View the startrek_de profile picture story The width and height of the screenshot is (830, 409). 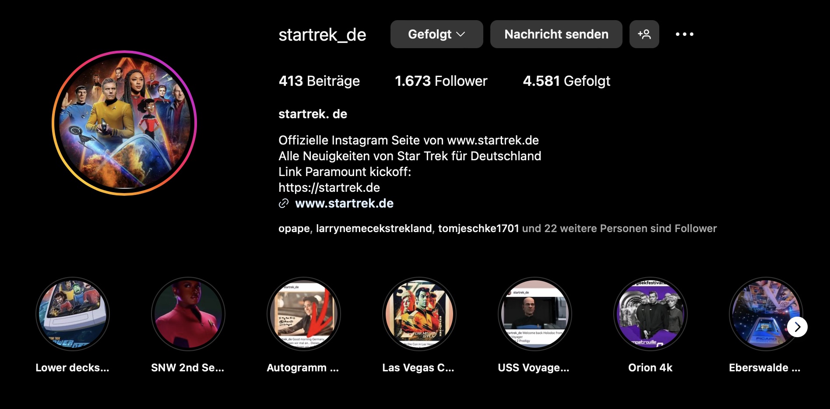point(124,123)
